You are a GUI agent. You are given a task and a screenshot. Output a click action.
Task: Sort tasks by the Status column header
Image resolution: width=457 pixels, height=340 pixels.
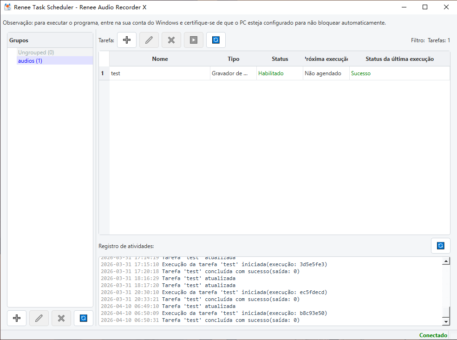[x=280, y=59]
